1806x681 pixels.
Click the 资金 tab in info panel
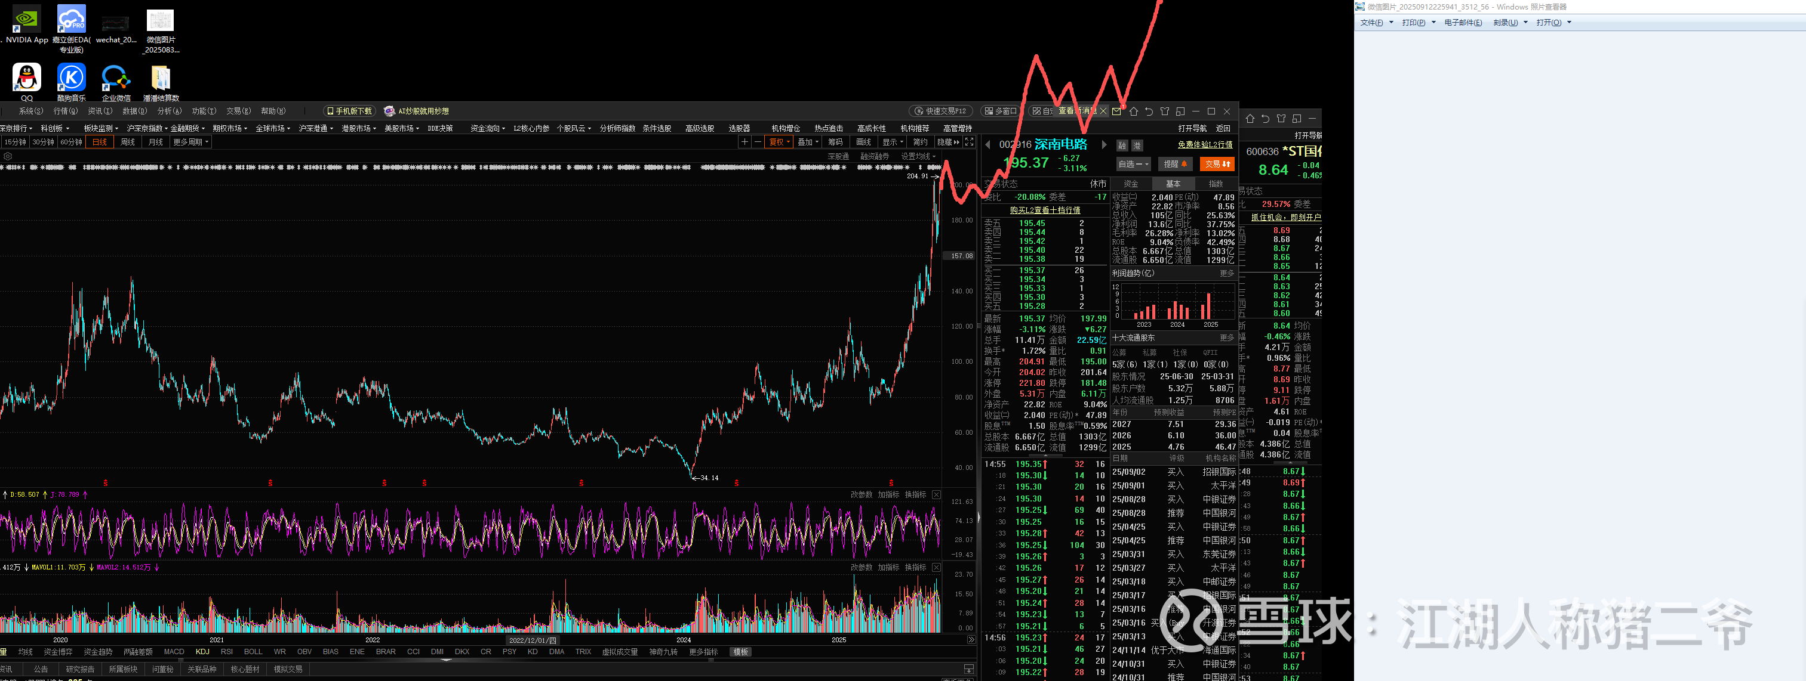click(x=1131, y=184)
